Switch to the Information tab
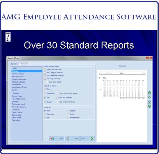159x154 pixels. point(24,64)
